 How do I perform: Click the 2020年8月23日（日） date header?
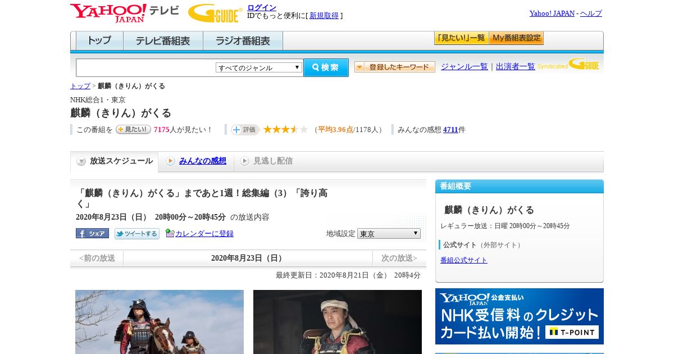pos(248,258)
